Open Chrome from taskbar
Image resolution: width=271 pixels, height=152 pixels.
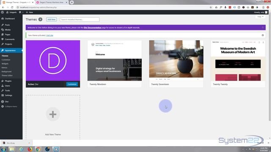click(x=38, y=149)
